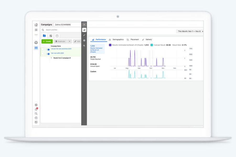Open the Performance tab

99,40
